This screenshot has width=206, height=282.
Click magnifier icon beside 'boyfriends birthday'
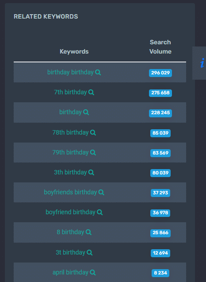click(101, 193)
